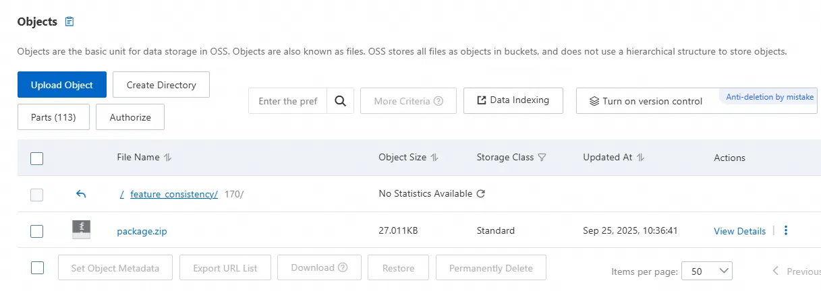Click the clipboard icon next to Objects heading
This screenshot has height=291, width=821.
pyautogui.click(x=69, y=22)
